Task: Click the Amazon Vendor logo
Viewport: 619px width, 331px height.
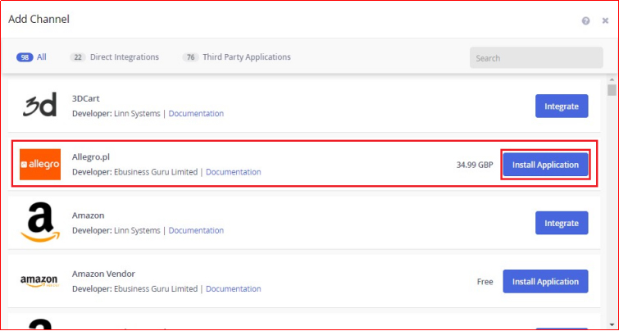Action: (x=39, y=281)
